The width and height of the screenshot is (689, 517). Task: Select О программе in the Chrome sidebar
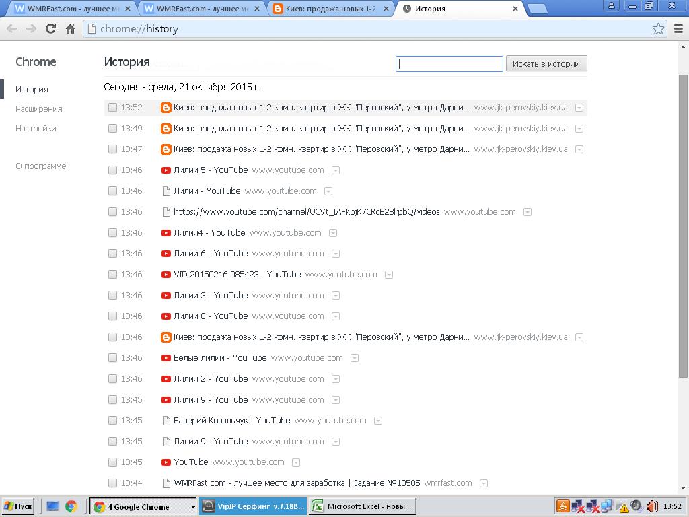point(41,166)
